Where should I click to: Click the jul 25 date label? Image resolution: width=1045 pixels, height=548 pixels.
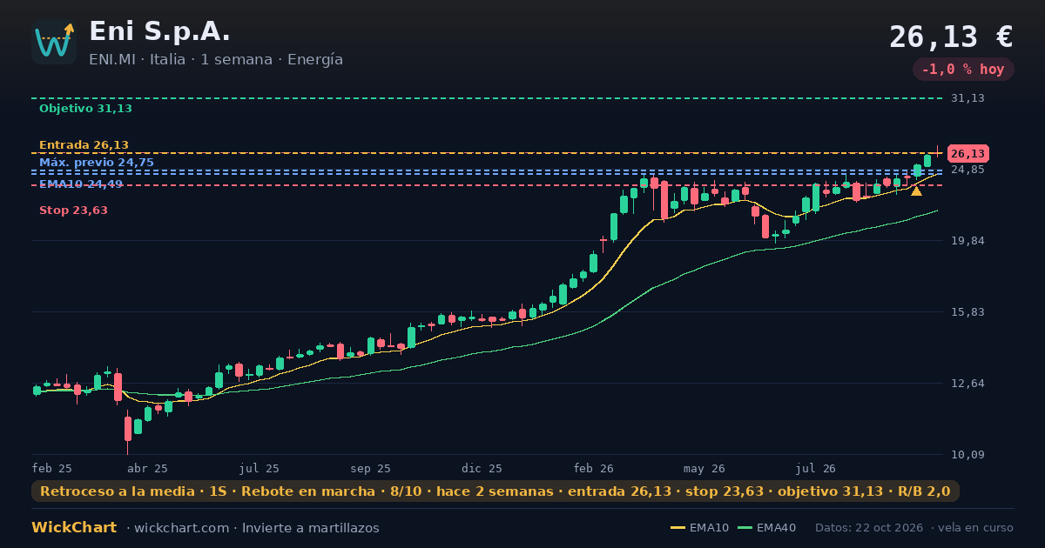tap(260, 468)
